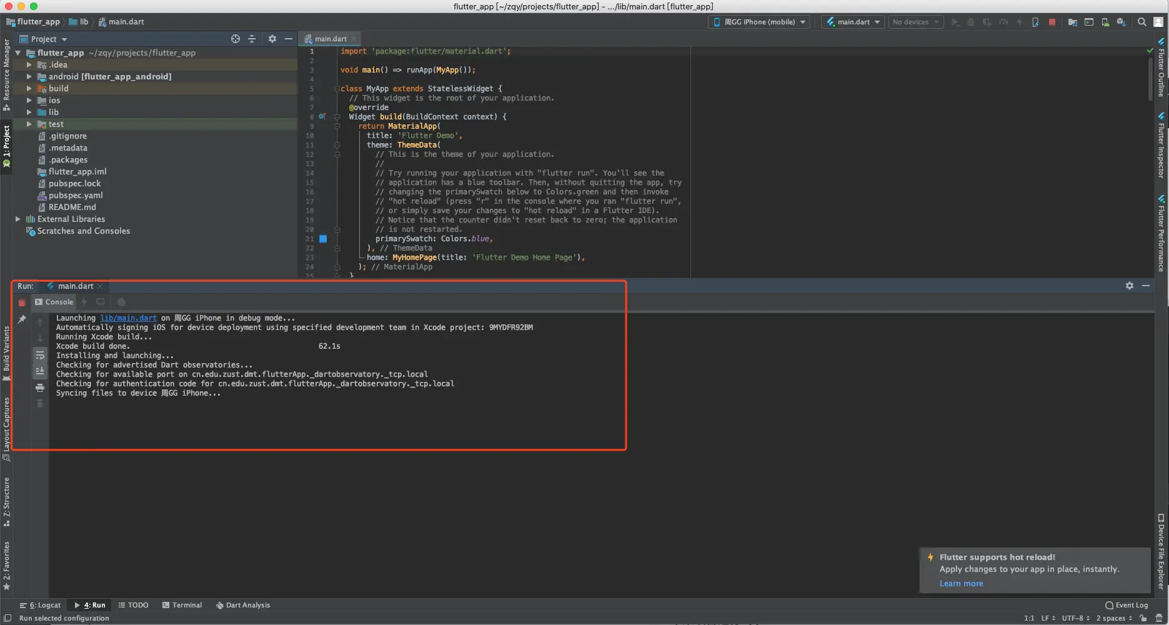Click the print icon in the Run console
This screenshot has height=625, width=1169.
coord(40,388)
